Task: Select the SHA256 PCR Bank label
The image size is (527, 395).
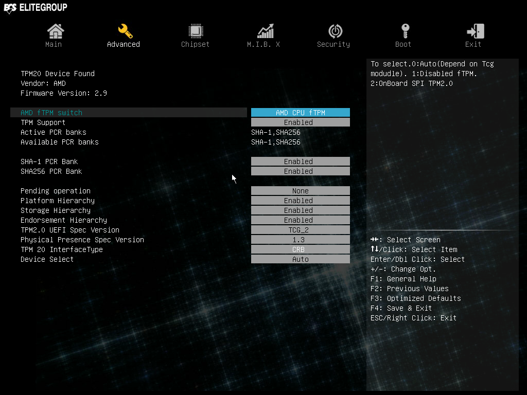Action: pos(51,171)
